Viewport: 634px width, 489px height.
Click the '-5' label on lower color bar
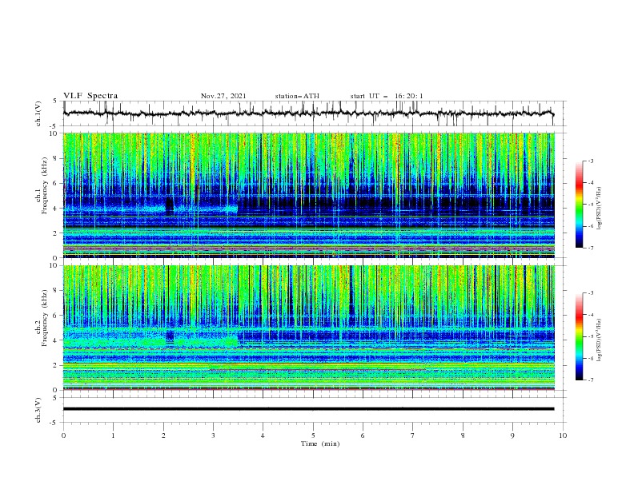(590, 336)
